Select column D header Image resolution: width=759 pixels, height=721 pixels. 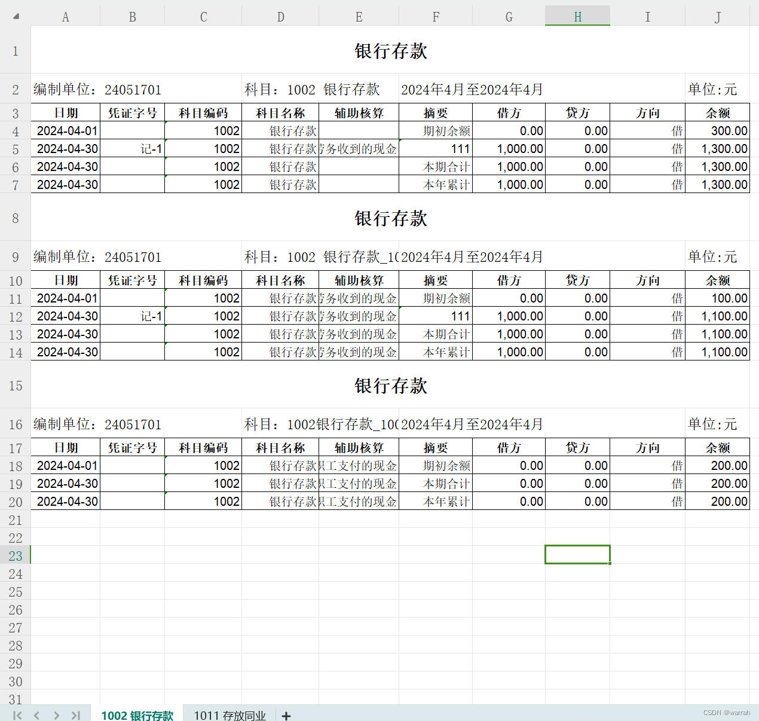click(280, 17)
